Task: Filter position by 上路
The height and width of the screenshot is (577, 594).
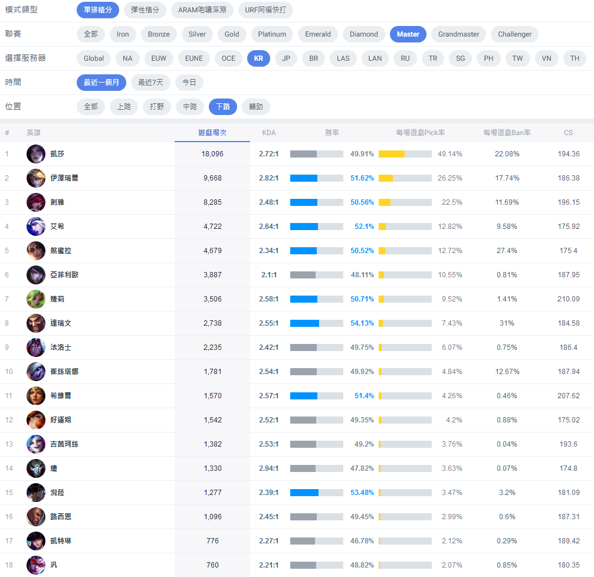Action: coord(124,107)
